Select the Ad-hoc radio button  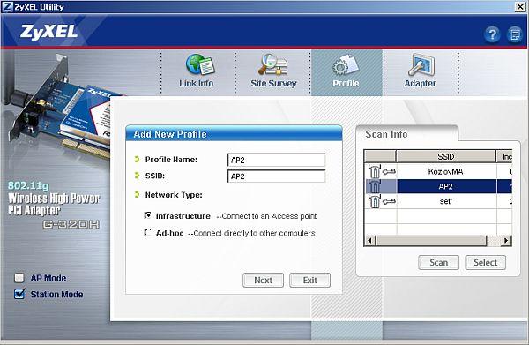148,233
